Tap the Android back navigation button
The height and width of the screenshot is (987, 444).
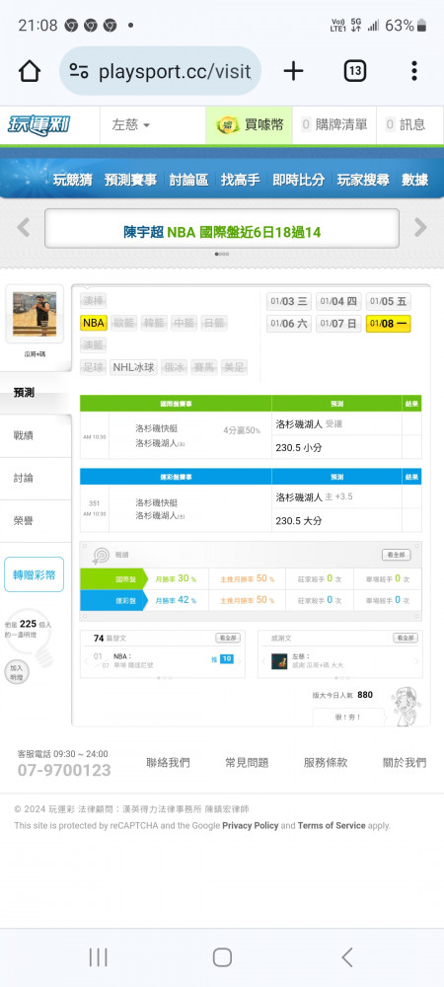[x=346, y=957]
